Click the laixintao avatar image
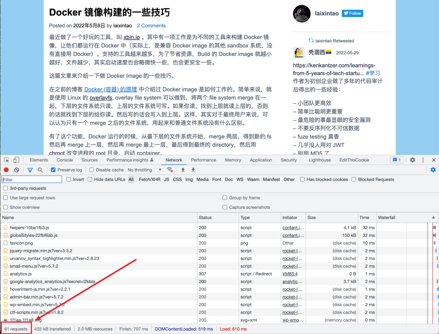This screenshot has width=439, height=334. (x=302, y=13)
